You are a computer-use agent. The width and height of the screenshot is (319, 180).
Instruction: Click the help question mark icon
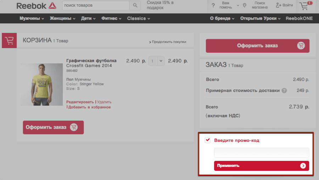coord(213,6)
